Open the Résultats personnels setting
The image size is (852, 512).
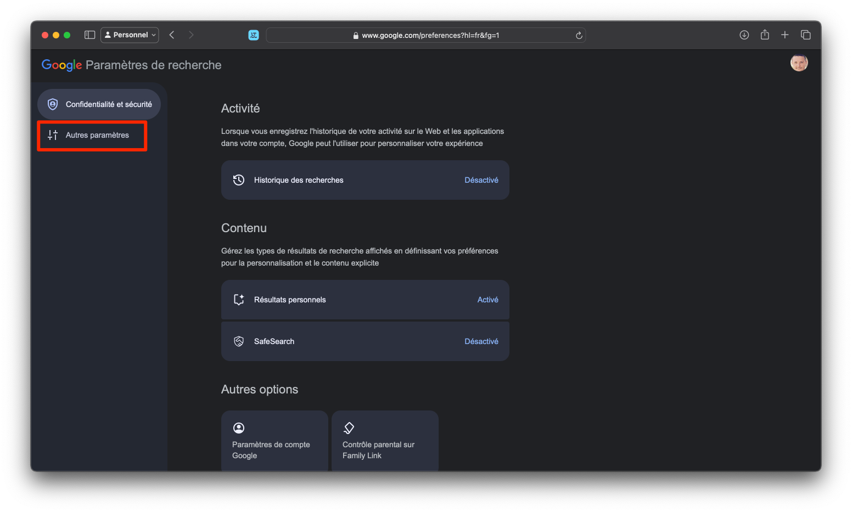pos(365,300)
